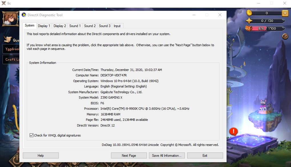Click the round help icon in game
The image size is (291, 167).
285,36
